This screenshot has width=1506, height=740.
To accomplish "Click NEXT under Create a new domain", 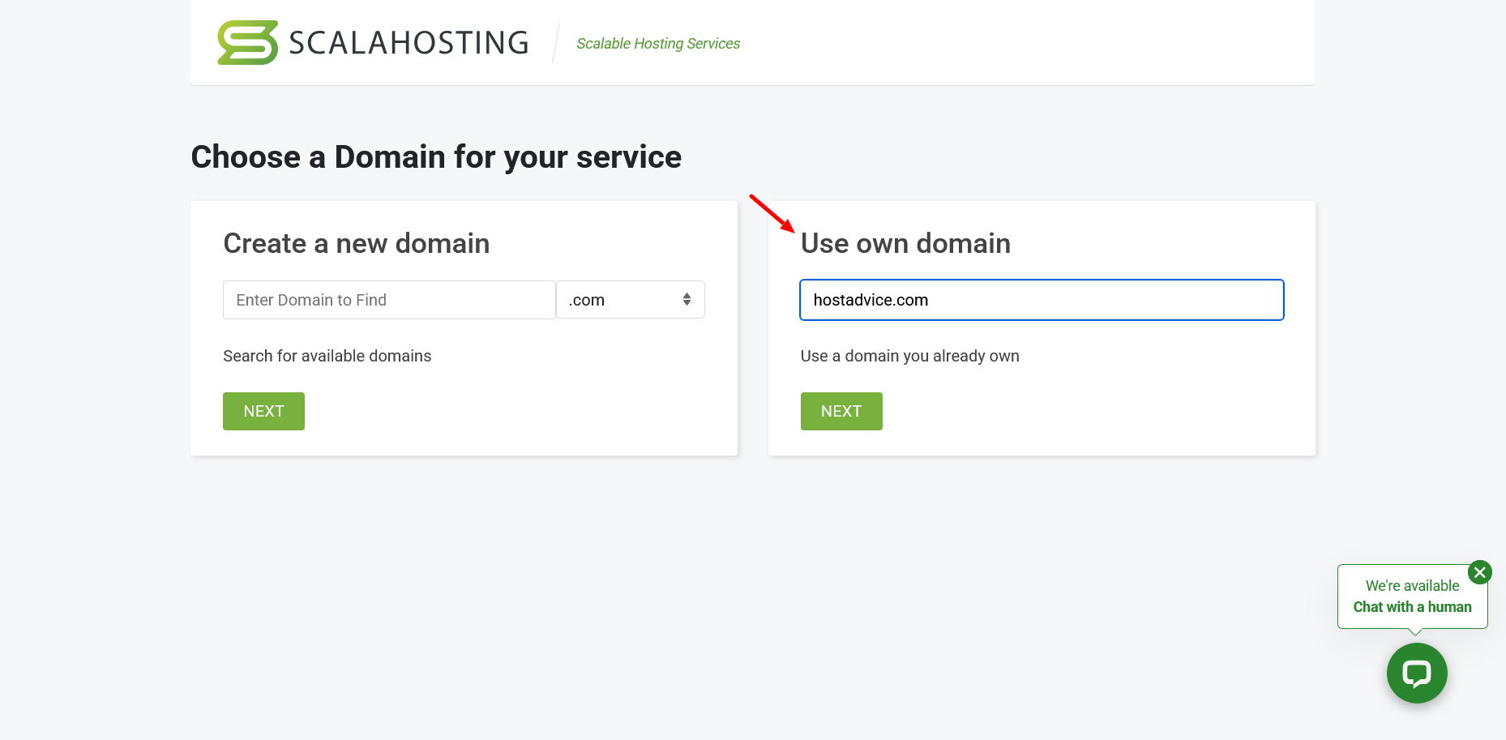I will [x=263, y=411].
